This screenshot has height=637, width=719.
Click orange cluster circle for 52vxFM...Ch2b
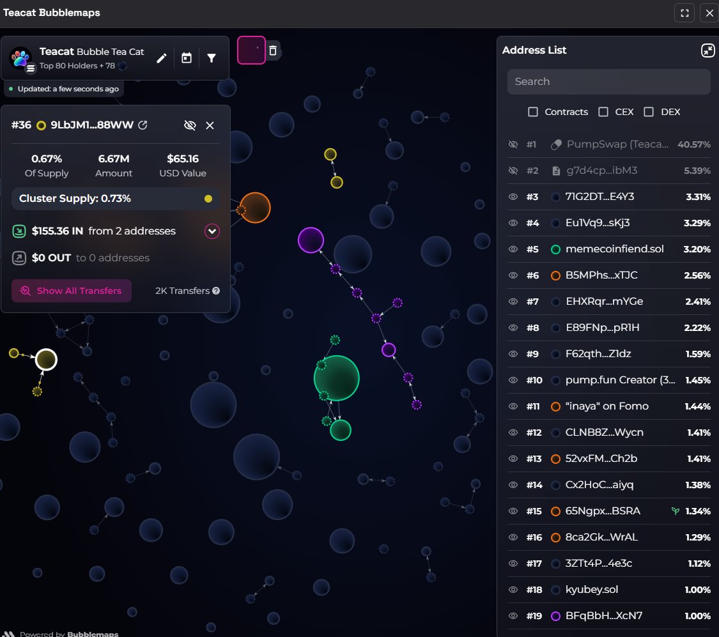click(x=555, y=459)
